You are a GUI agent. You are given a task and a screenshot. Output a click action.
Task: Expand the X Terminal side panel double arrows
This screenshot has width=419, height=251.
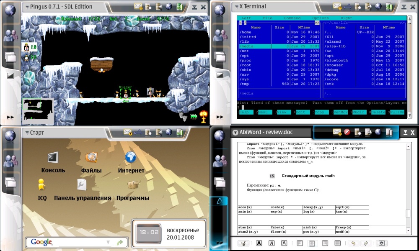220,117
